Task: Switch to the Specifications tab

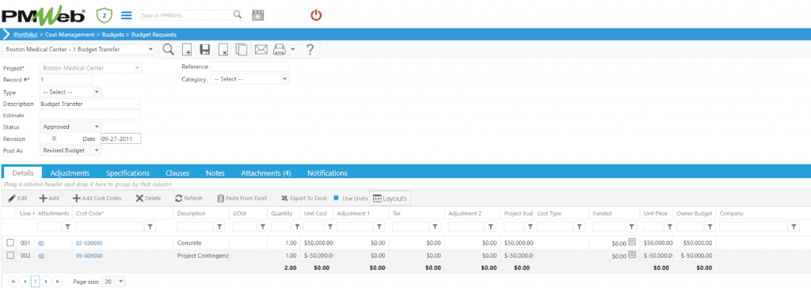Action: 128,173
